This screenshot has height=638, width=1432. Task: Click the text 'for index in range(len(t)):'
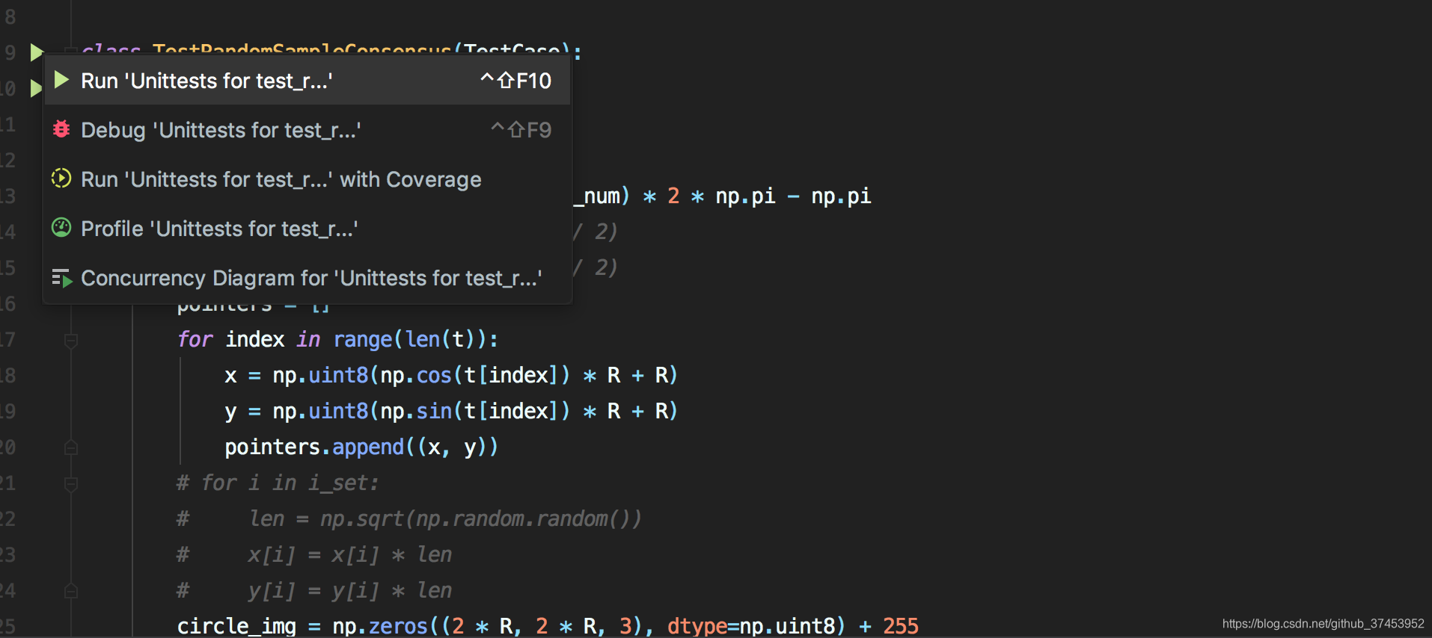pos(337,339)
